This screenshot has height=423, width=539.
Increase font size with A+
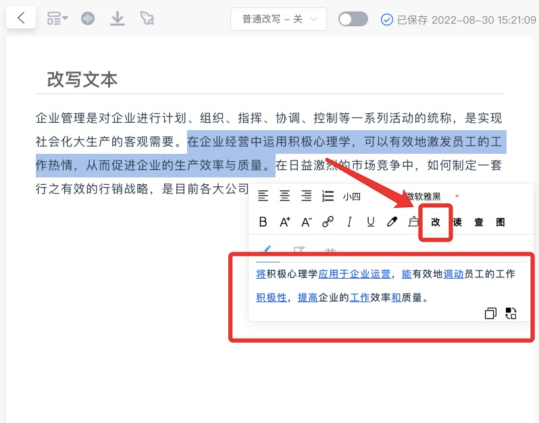(x=285, y=222)
